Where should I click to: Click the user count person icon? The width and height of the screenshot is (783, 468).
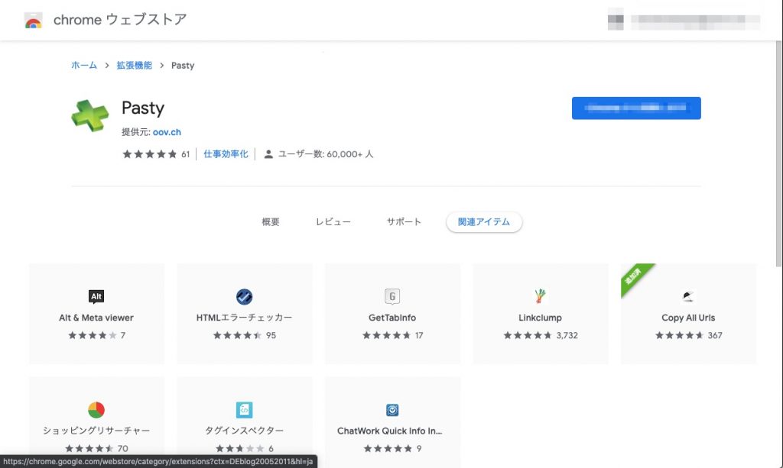[268, 154]
